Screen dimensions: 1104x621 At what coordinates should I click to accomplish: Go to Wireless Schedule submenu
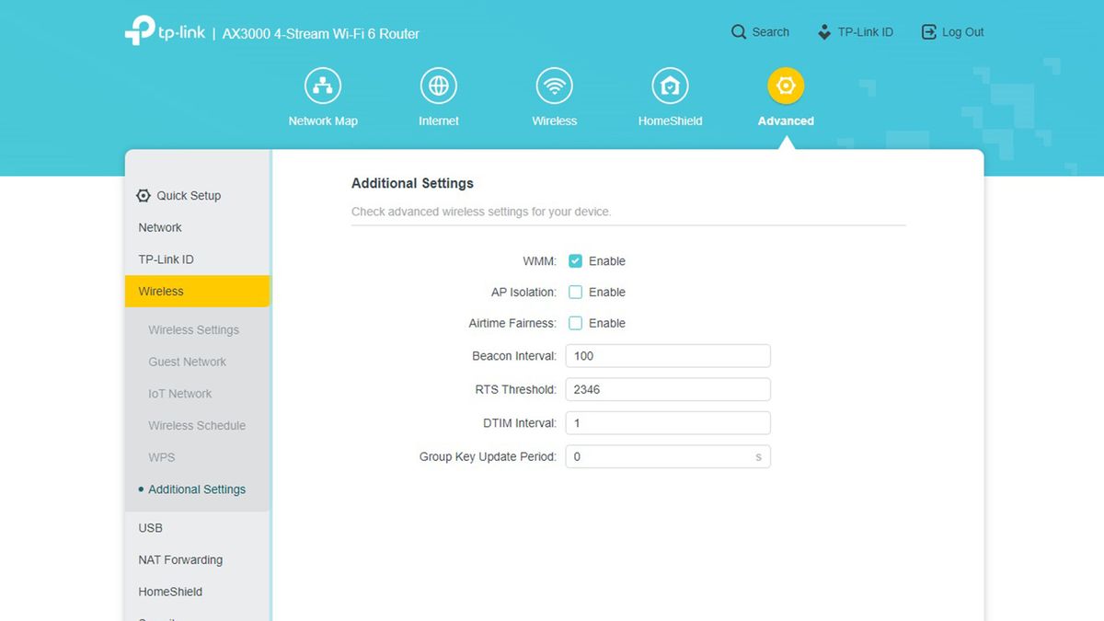pos(197,426)
